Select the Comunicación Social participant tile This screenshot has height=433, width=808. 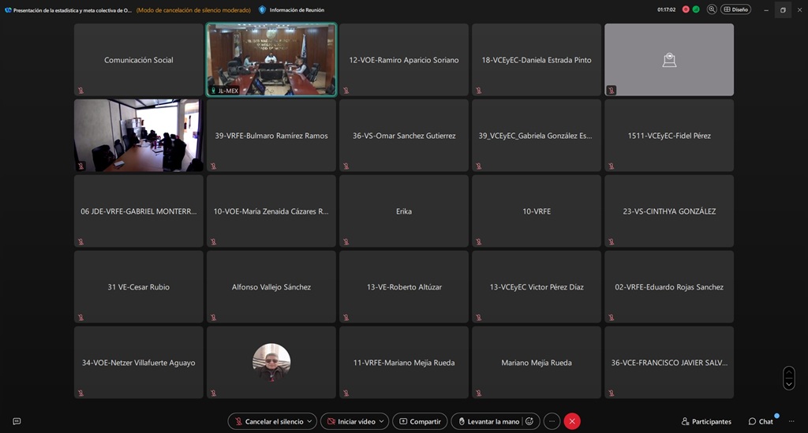[x=139, y=60]
